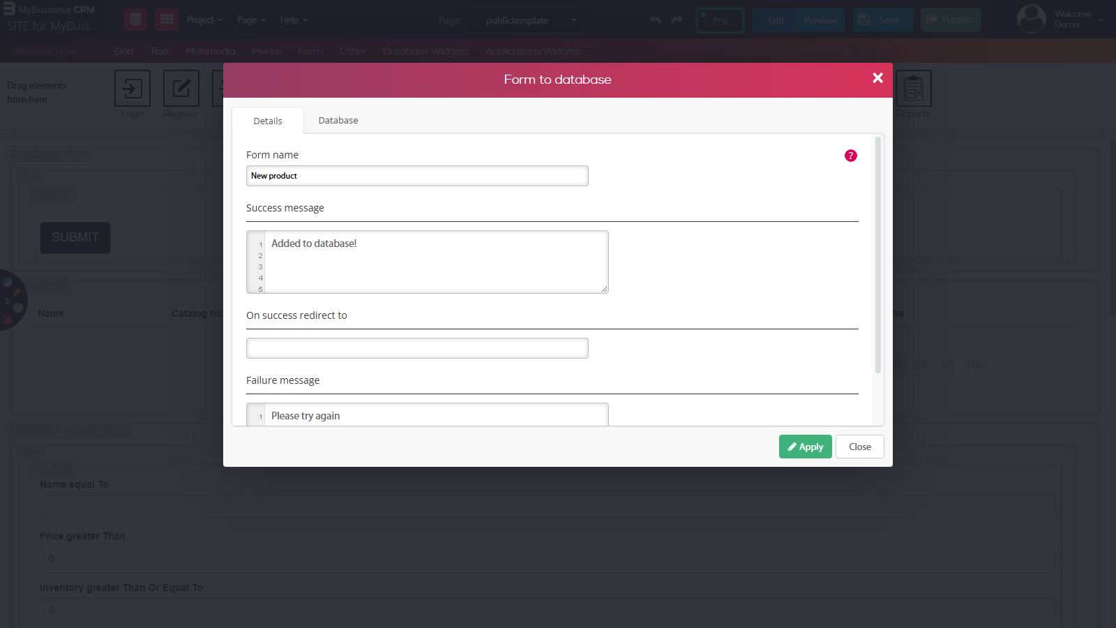Click the Close button in the dialog

click(860, 447)
